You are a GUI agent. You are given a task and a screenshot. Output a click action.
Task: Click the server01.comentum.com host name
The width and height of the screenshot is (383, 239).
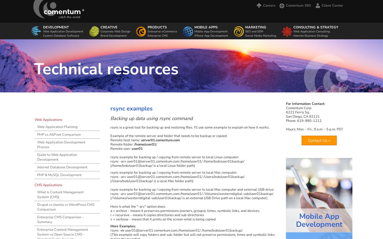pyautogui.click(x=160, y=140)
